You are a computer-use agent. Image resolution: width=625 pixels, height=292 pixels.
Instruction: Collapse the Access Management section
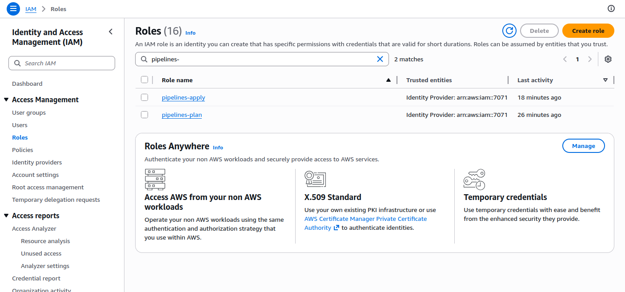pos(6,100)
